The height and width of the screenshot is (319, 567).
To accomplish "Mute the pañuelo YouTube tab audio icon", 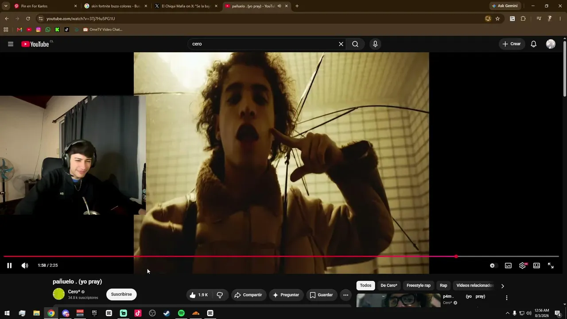I will tap(279, 6).
